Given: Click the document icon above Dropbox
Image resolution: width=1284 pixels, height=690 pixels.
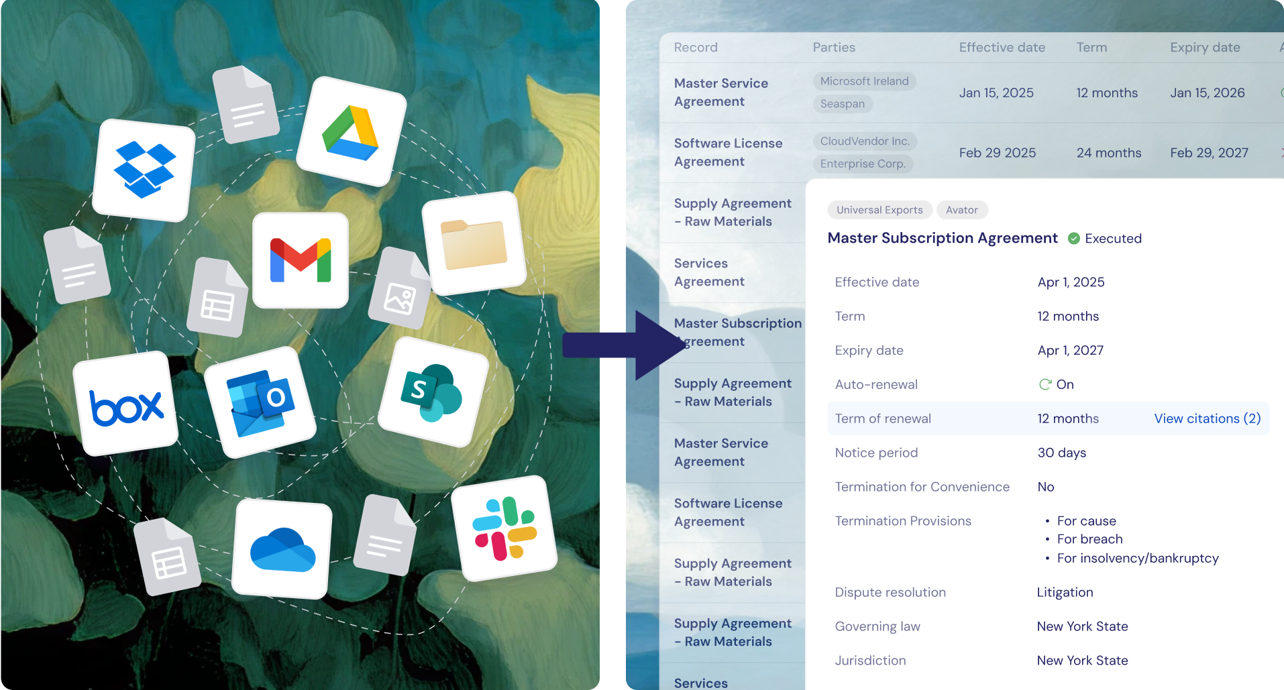Looking at the screenshot, I should [246, 105].
